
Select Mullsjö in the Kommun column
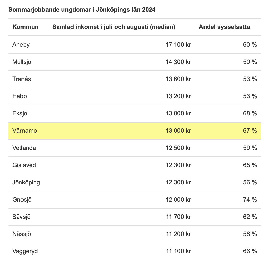[22, 62]
